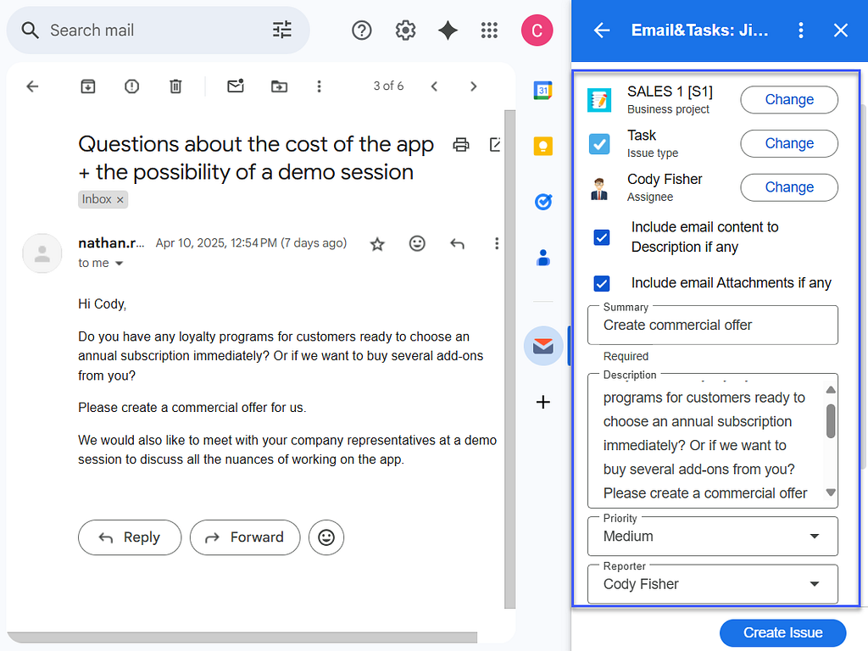Screen dimensions: 868x651
Task: Open toolbar more options menu
Action: [319, 86]
